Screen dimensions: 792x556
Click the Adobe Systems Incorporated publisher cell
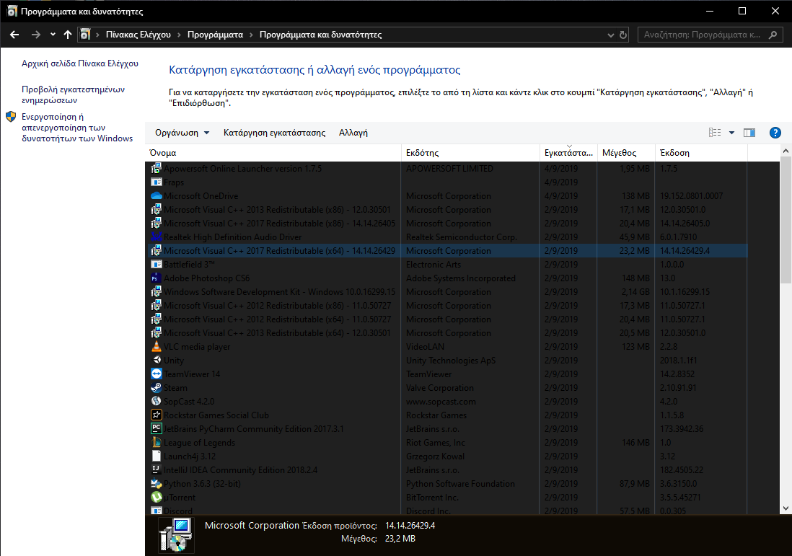tap(461, 278)
